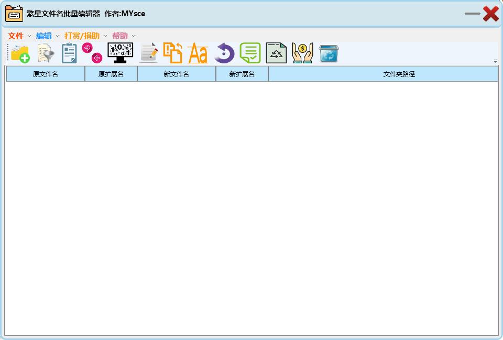This screenshot has width=503, height=340.
Task: Click the binary numbers monitor icon
Action: [x=121, y=53]
